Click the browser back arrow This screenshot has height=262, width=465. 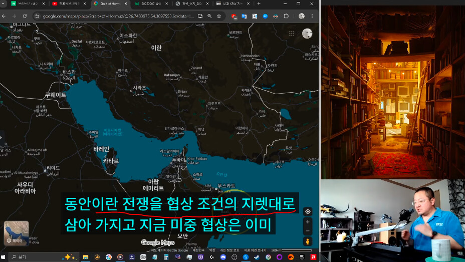coord(4,16)
